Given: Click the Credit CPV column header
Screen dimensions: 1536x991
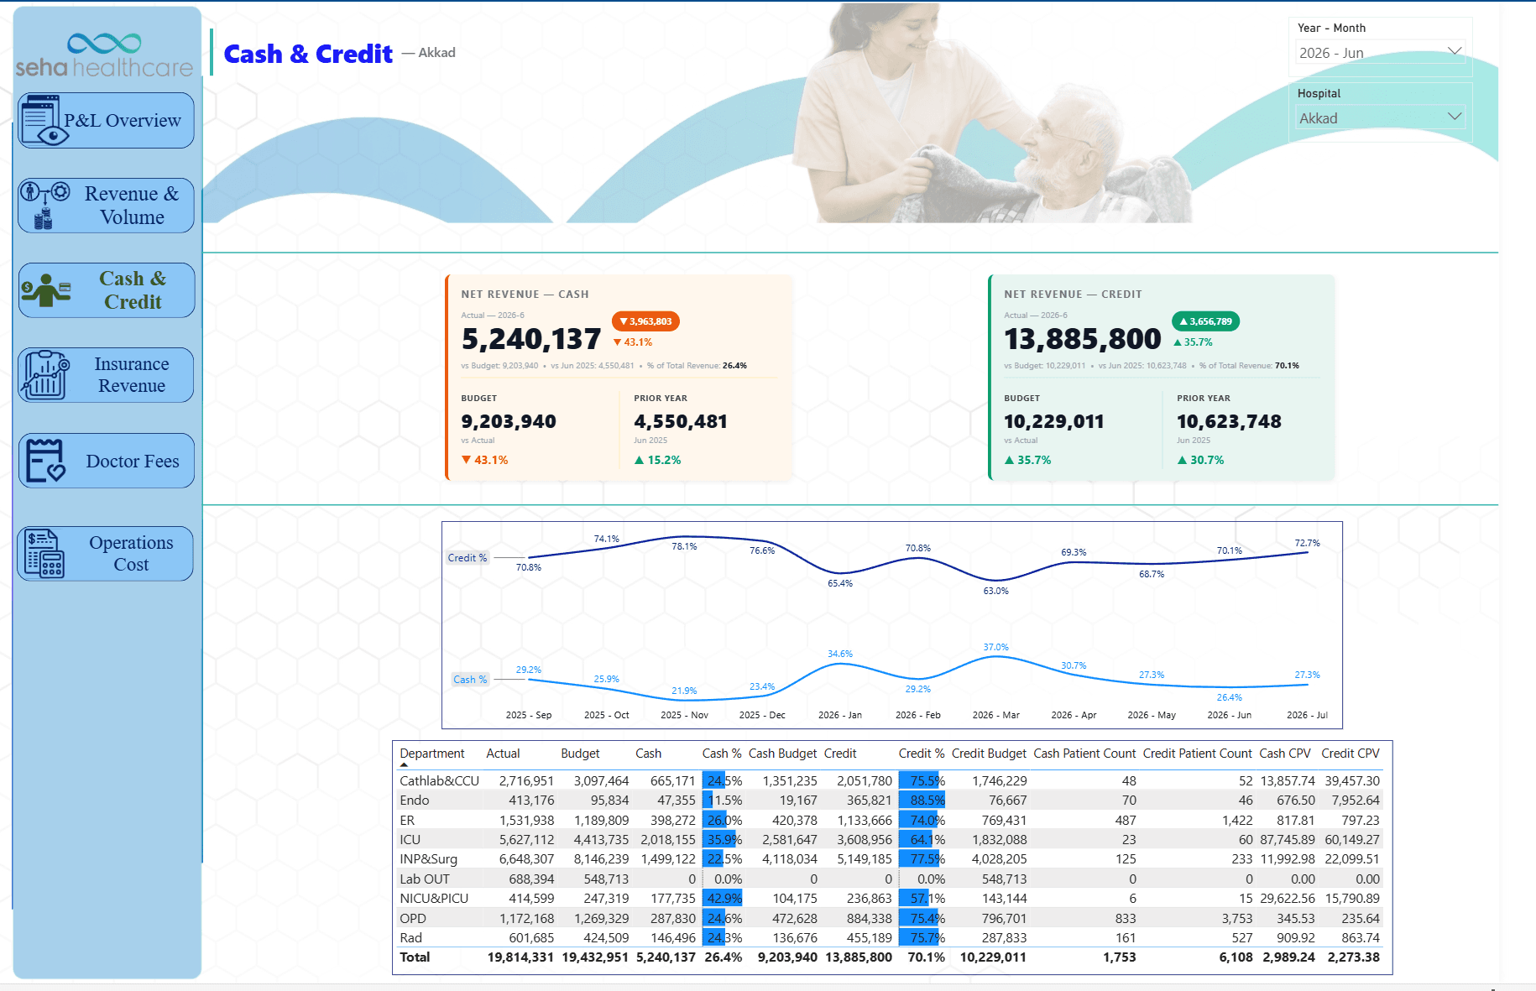Looking at the screenshot, I should pyautogui.click(x=1350, y=754).
